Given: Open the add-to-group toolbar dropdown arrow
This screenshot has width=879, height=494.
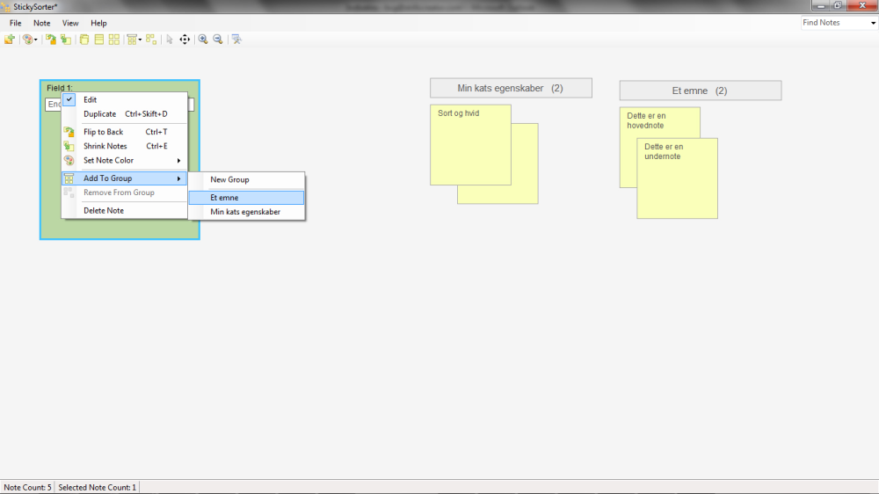Looking at the screenshot, I should [140, 40].
